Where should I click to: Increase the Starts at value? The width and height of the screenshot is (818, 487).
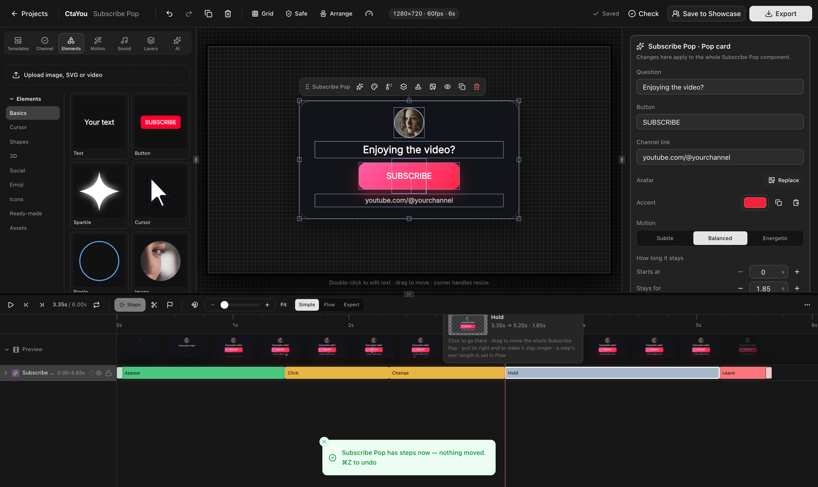(x=797, y=272)
